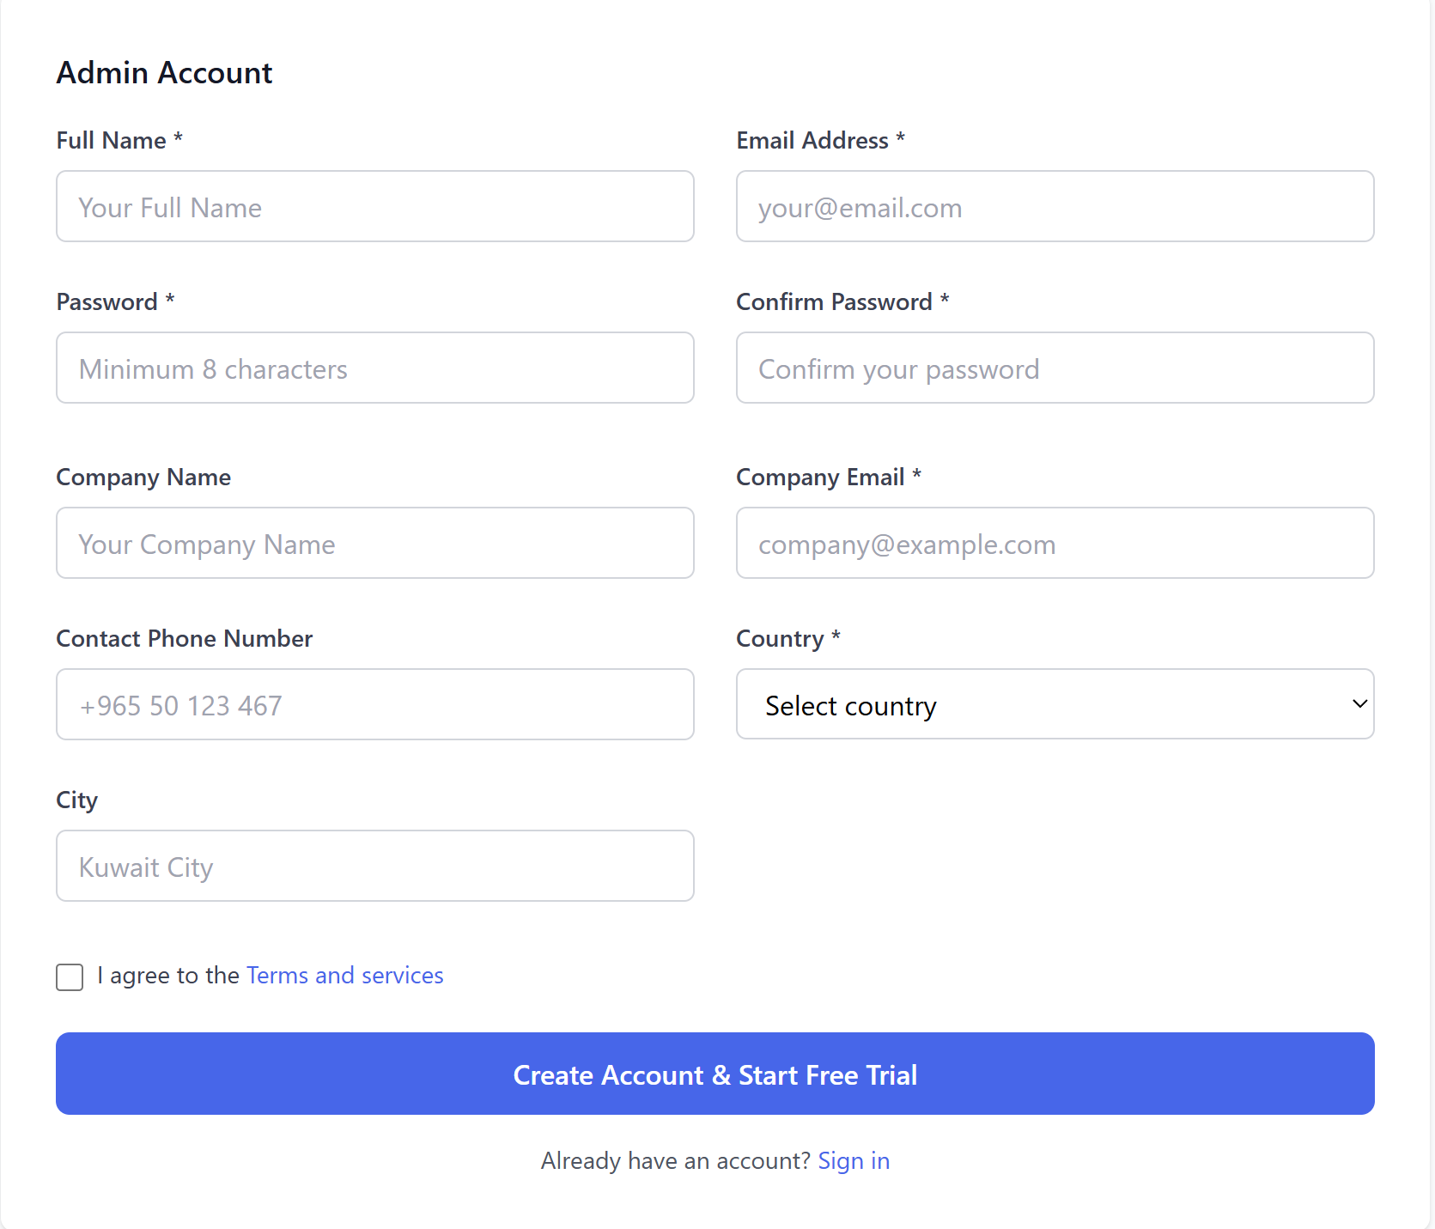Click the "Already have an account?" text
Screen dimensions: 1435x1229
675,1161
